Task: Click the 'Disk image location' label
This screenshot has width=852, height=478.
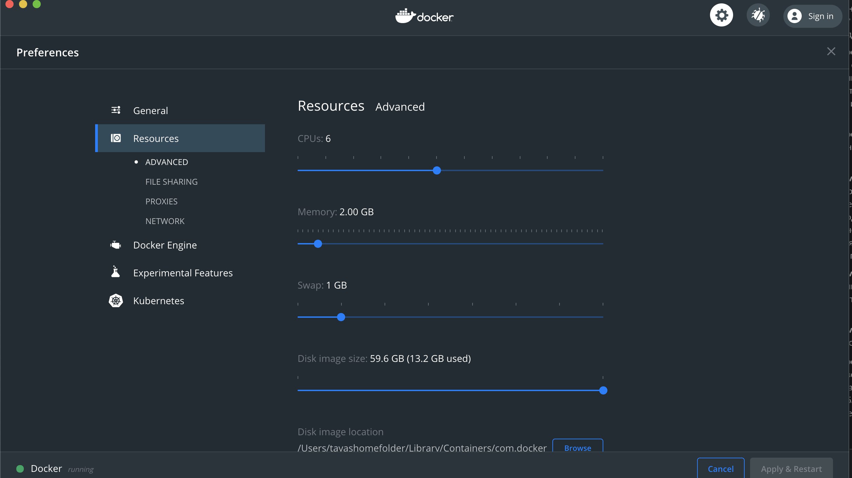Action: [x=340, y=432]
